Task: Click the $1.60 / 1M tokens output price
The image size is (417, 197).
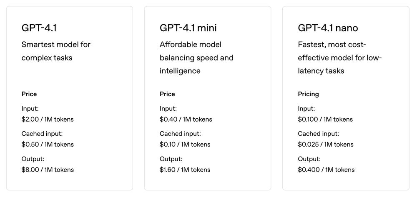Action: [x=185, y=170]
